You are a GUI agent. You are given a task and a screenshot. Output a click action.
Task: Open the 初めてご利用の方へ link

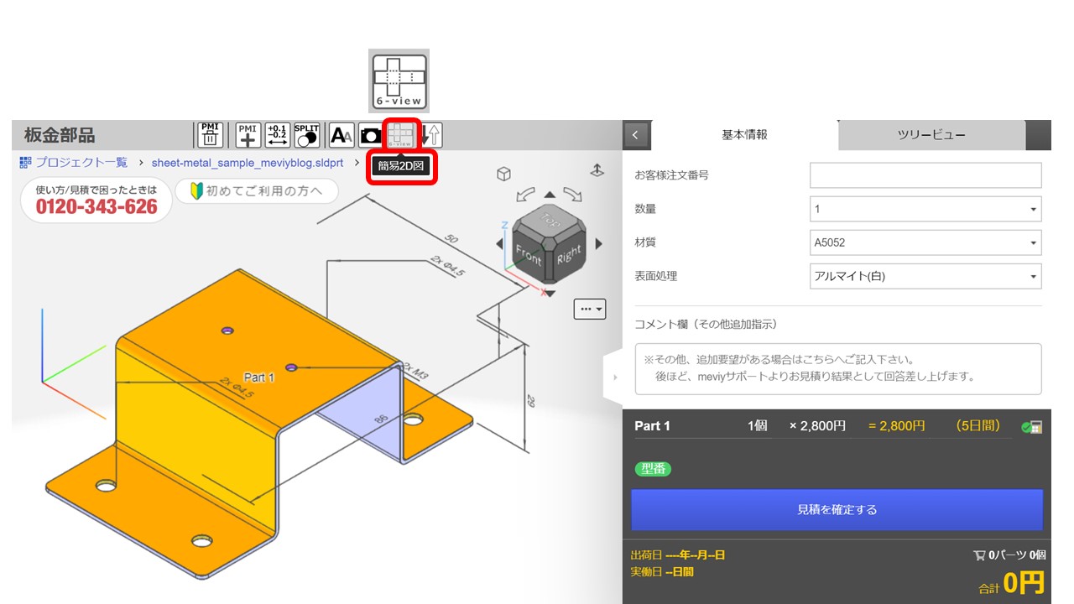point(257,191)
